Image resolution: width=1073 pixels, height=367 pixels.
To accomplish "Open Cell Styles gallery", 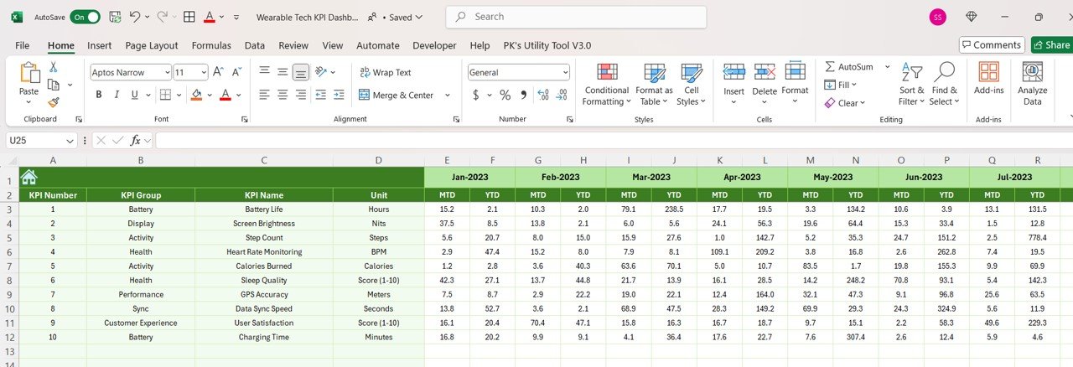I will click(x=692, y=84).
